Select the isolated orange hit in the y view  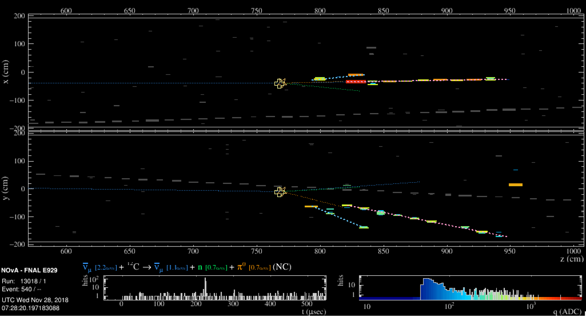coord(515,185)
